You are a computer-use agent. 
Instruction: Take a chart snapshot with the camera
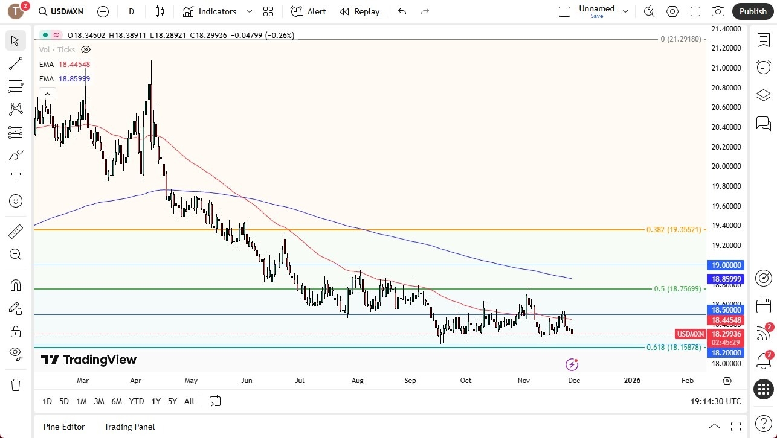(x=717, y=11)
